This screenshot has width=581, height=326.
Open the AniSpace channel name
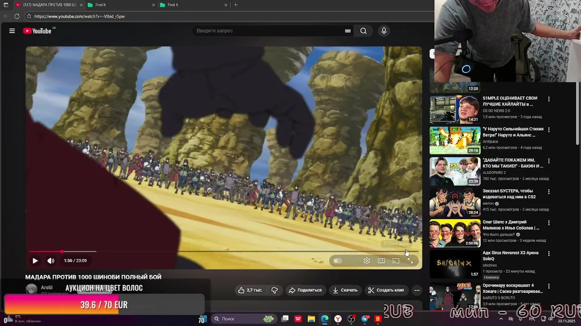(x=490, y=142)
